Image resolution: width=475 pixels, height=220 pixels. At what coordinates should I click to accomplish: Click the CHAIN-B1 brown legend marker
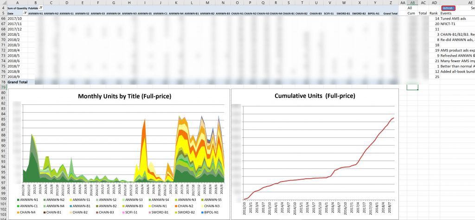pyautogui.click(x=44, y=212)
